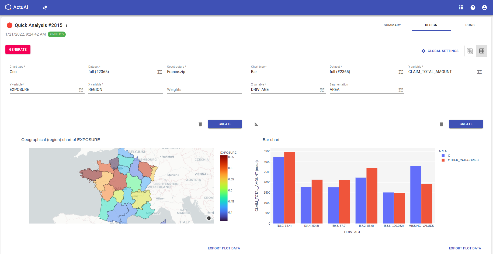Enable the hide-grid view toggle
This screenshot has height=254, width=493.
pos(470,51)
